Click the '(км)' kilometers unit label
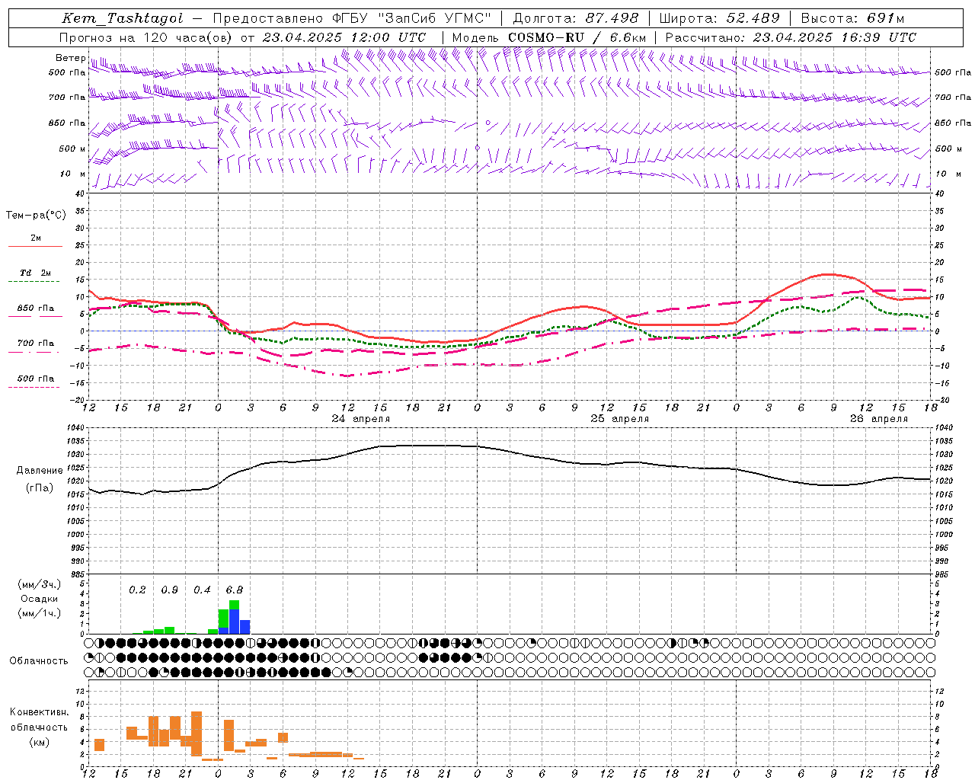The height and width of the screenshot is (780, 975). (x=40, y=742)
